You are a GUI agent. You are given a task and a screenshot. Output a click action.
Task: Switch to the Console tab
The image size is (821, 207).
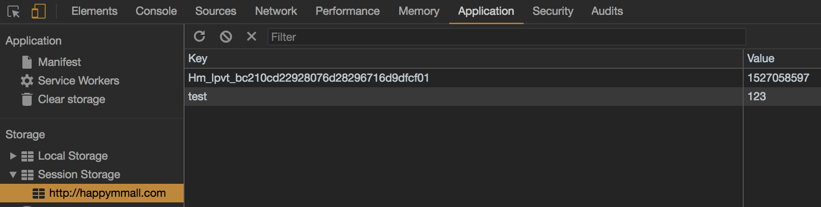coord(156,11)
